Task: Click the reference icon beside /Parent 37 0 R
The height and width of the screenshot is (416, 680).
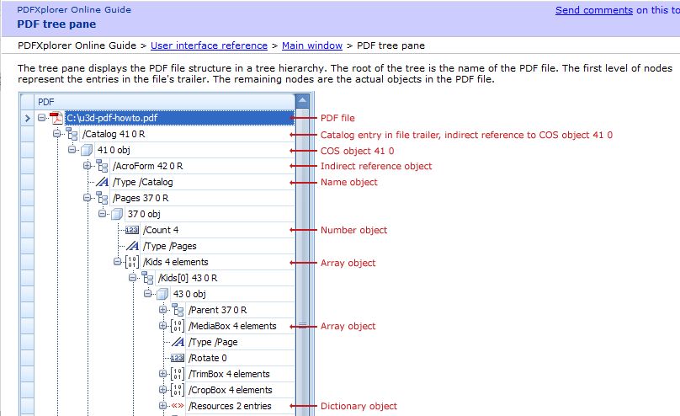Action: pyautogui.click(x=178, y=310)
